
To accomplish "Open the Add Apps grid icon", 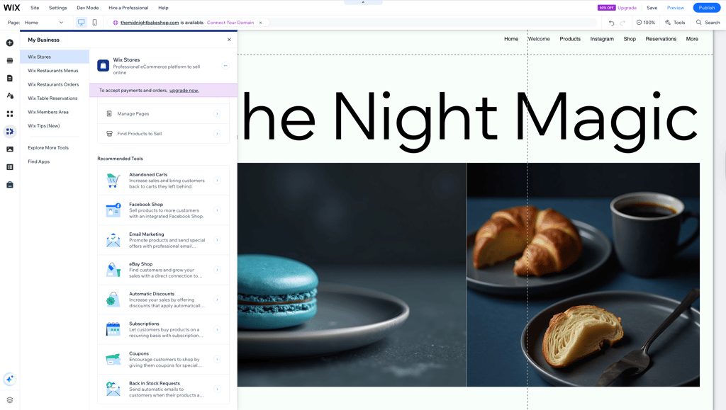I will tap(10, 114).
